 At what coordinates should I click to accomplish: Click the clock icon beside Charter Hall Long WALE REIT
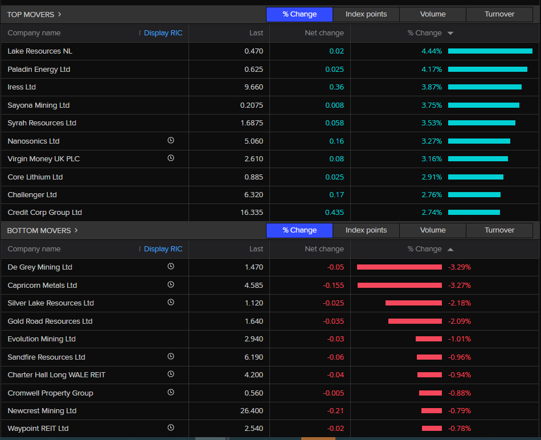(x=171, y=374)
